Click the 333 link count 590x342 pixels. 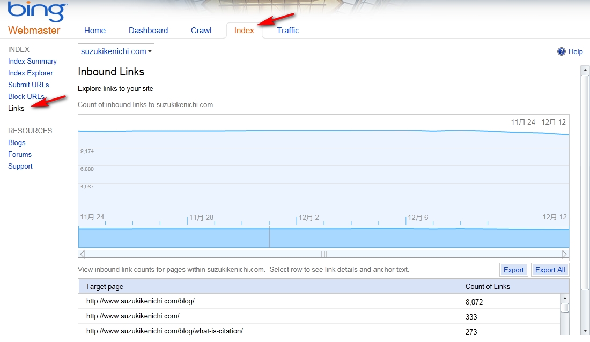coord(471,317)
